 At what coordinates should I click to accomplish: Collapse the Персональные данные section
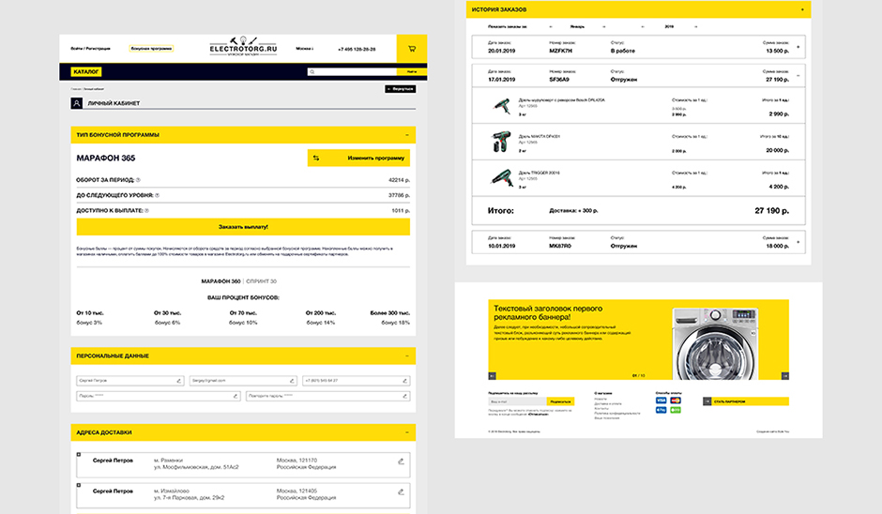pyautogui.click(x=406, y=355)
